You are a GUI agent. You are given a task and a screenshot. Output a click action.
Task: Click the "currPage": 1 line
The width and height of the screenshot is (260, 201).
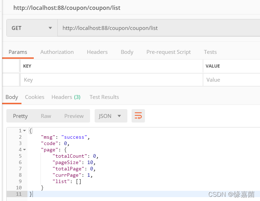click(72, 175)
